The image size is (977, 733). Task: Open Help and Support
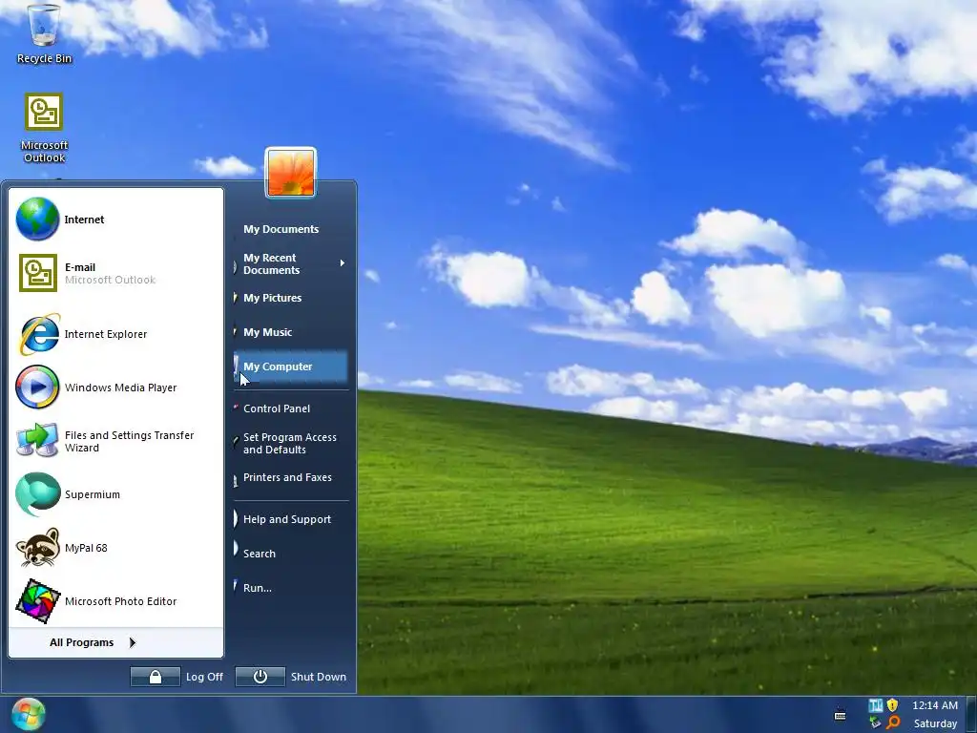[x=291, y=519]
